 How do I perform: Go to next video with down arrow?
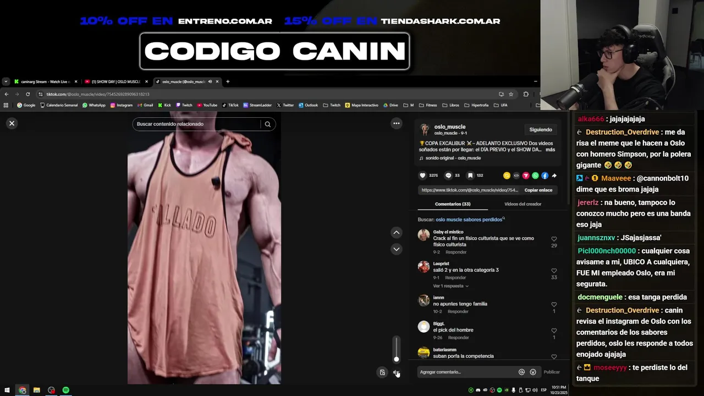point(396,249)
